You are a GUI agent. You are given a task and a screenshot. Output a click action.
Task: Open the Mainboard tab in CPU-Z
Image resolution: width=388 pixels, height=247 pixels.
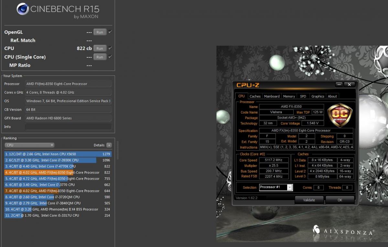pyautogui.click(x=272, y=96)
